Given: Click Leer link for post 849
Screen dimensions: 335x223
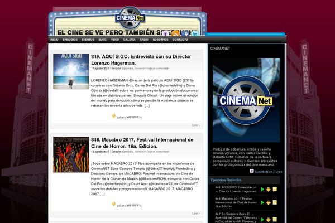Looking at the screenshot, I should [196, 125].
